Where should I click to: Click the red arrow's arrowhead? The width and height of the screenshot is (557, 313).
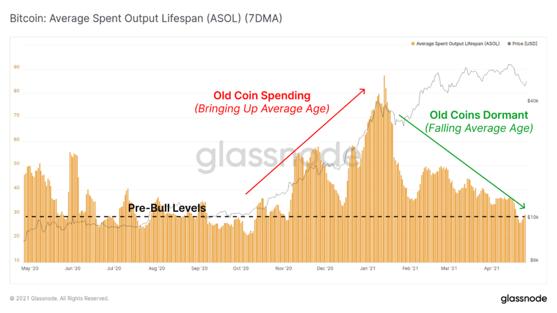point(362,91)
